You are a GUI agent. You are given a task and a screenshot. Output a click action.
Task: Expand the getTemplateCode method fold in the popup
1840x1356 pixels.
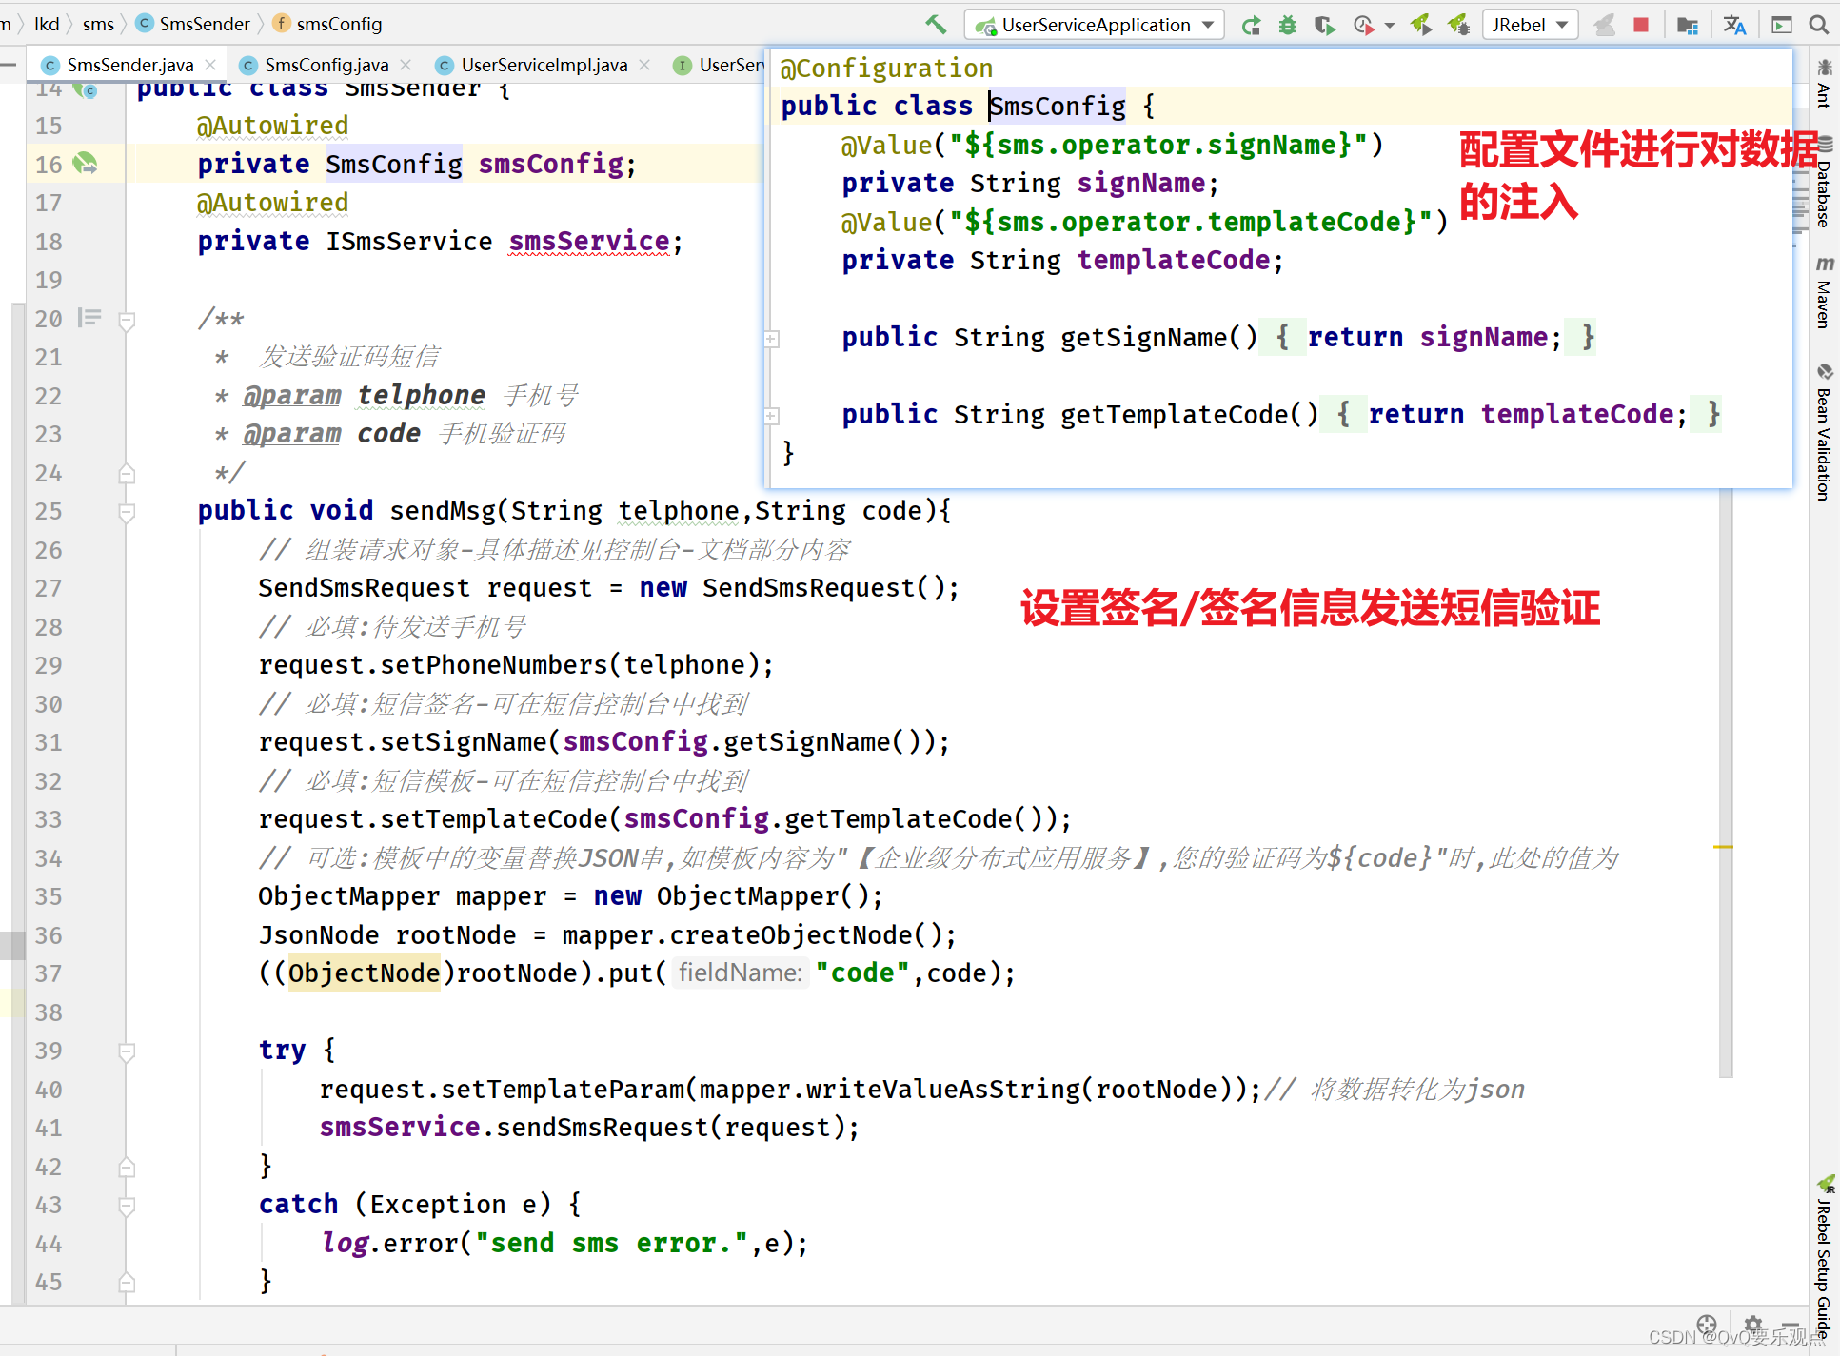(772, 416)
